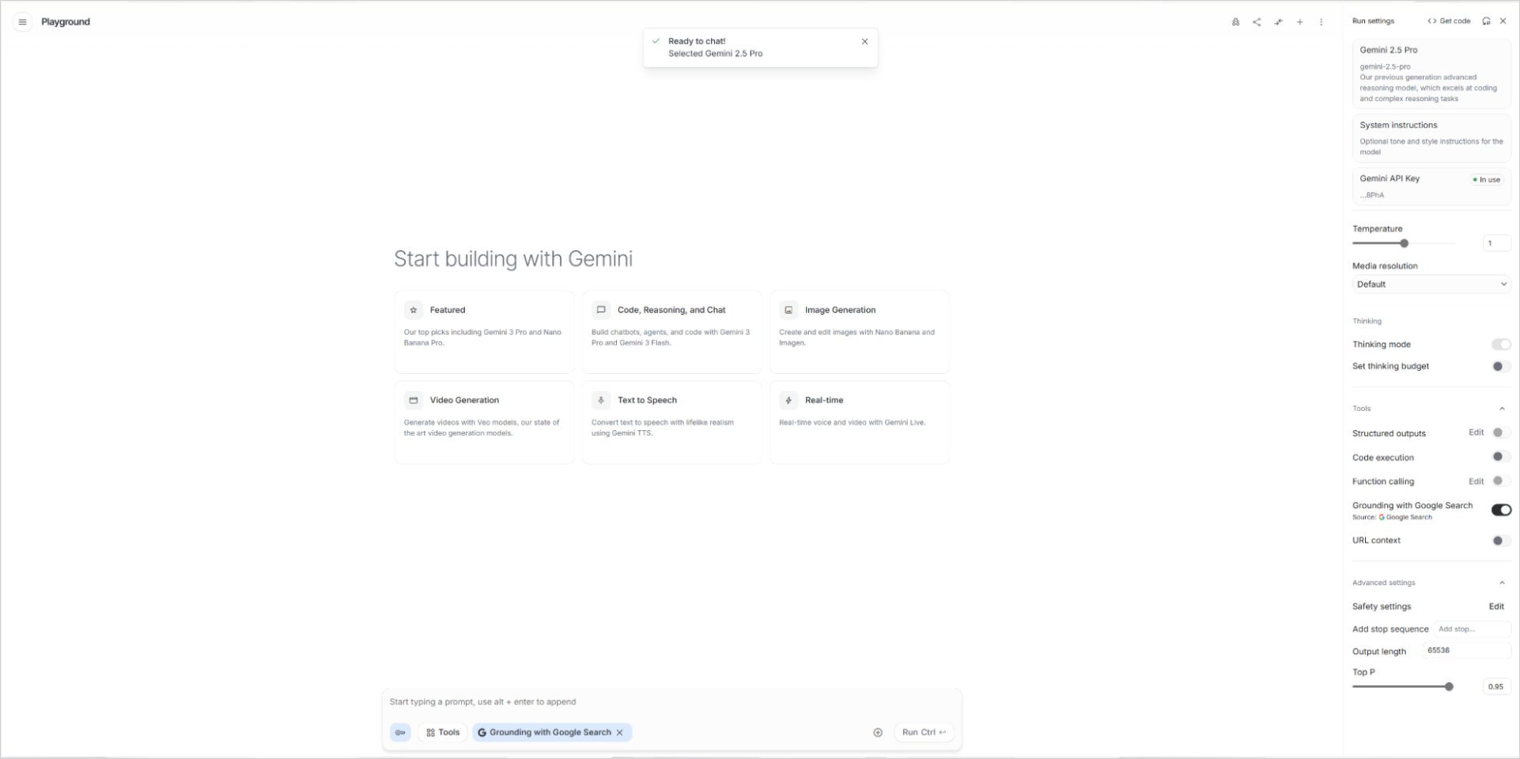
Task: Disable Grounding with Google Search
Action: pos(1500,510)
